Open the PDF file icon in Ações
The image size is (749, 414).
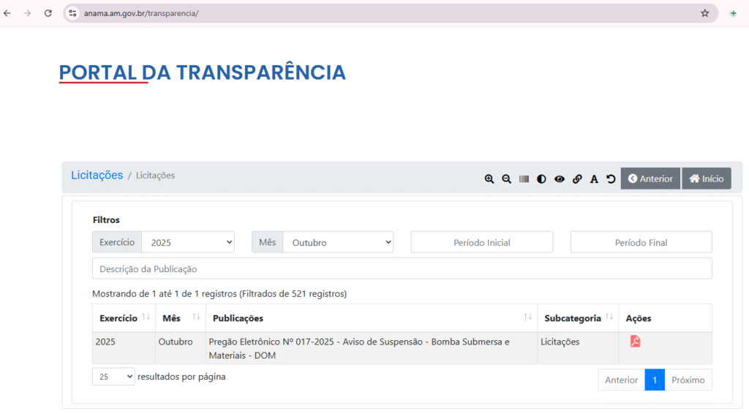tap(635, 342)
